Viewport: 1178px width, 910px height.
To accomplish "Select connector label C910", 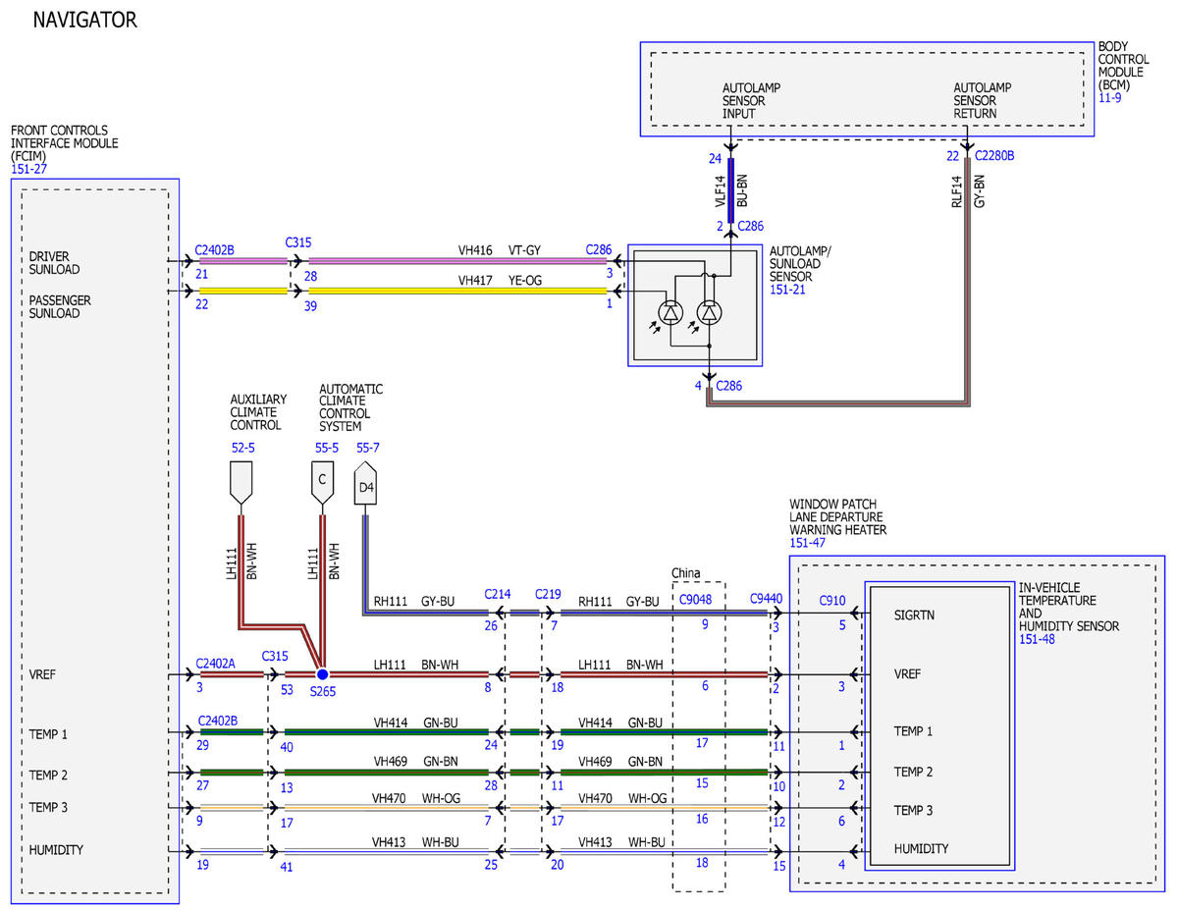I will coord(831,599).
